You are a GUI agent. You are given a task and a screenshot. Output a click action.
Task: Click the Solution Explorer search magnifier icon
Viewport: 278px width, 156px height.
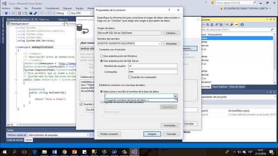(x=272, y=29)
